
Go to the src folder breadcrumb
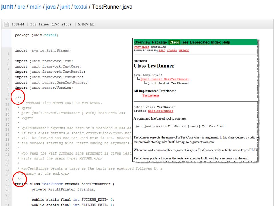(21, 7)
